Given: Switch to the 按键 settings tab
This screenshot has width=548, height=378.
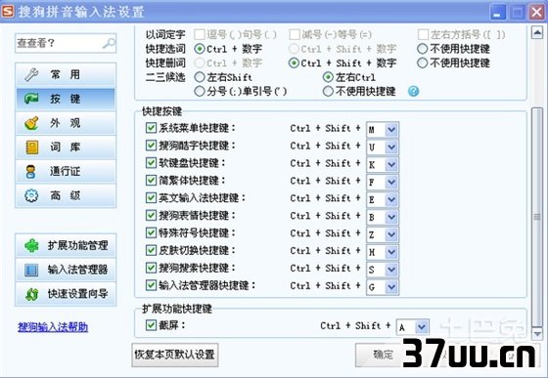Looking at the screenshot, I should coord(66,99).
